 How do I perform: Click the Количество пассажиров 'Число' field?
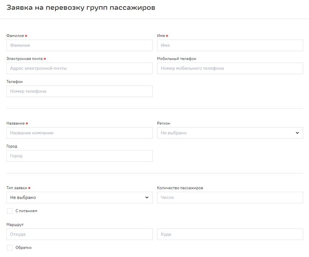tap(230, 197)
